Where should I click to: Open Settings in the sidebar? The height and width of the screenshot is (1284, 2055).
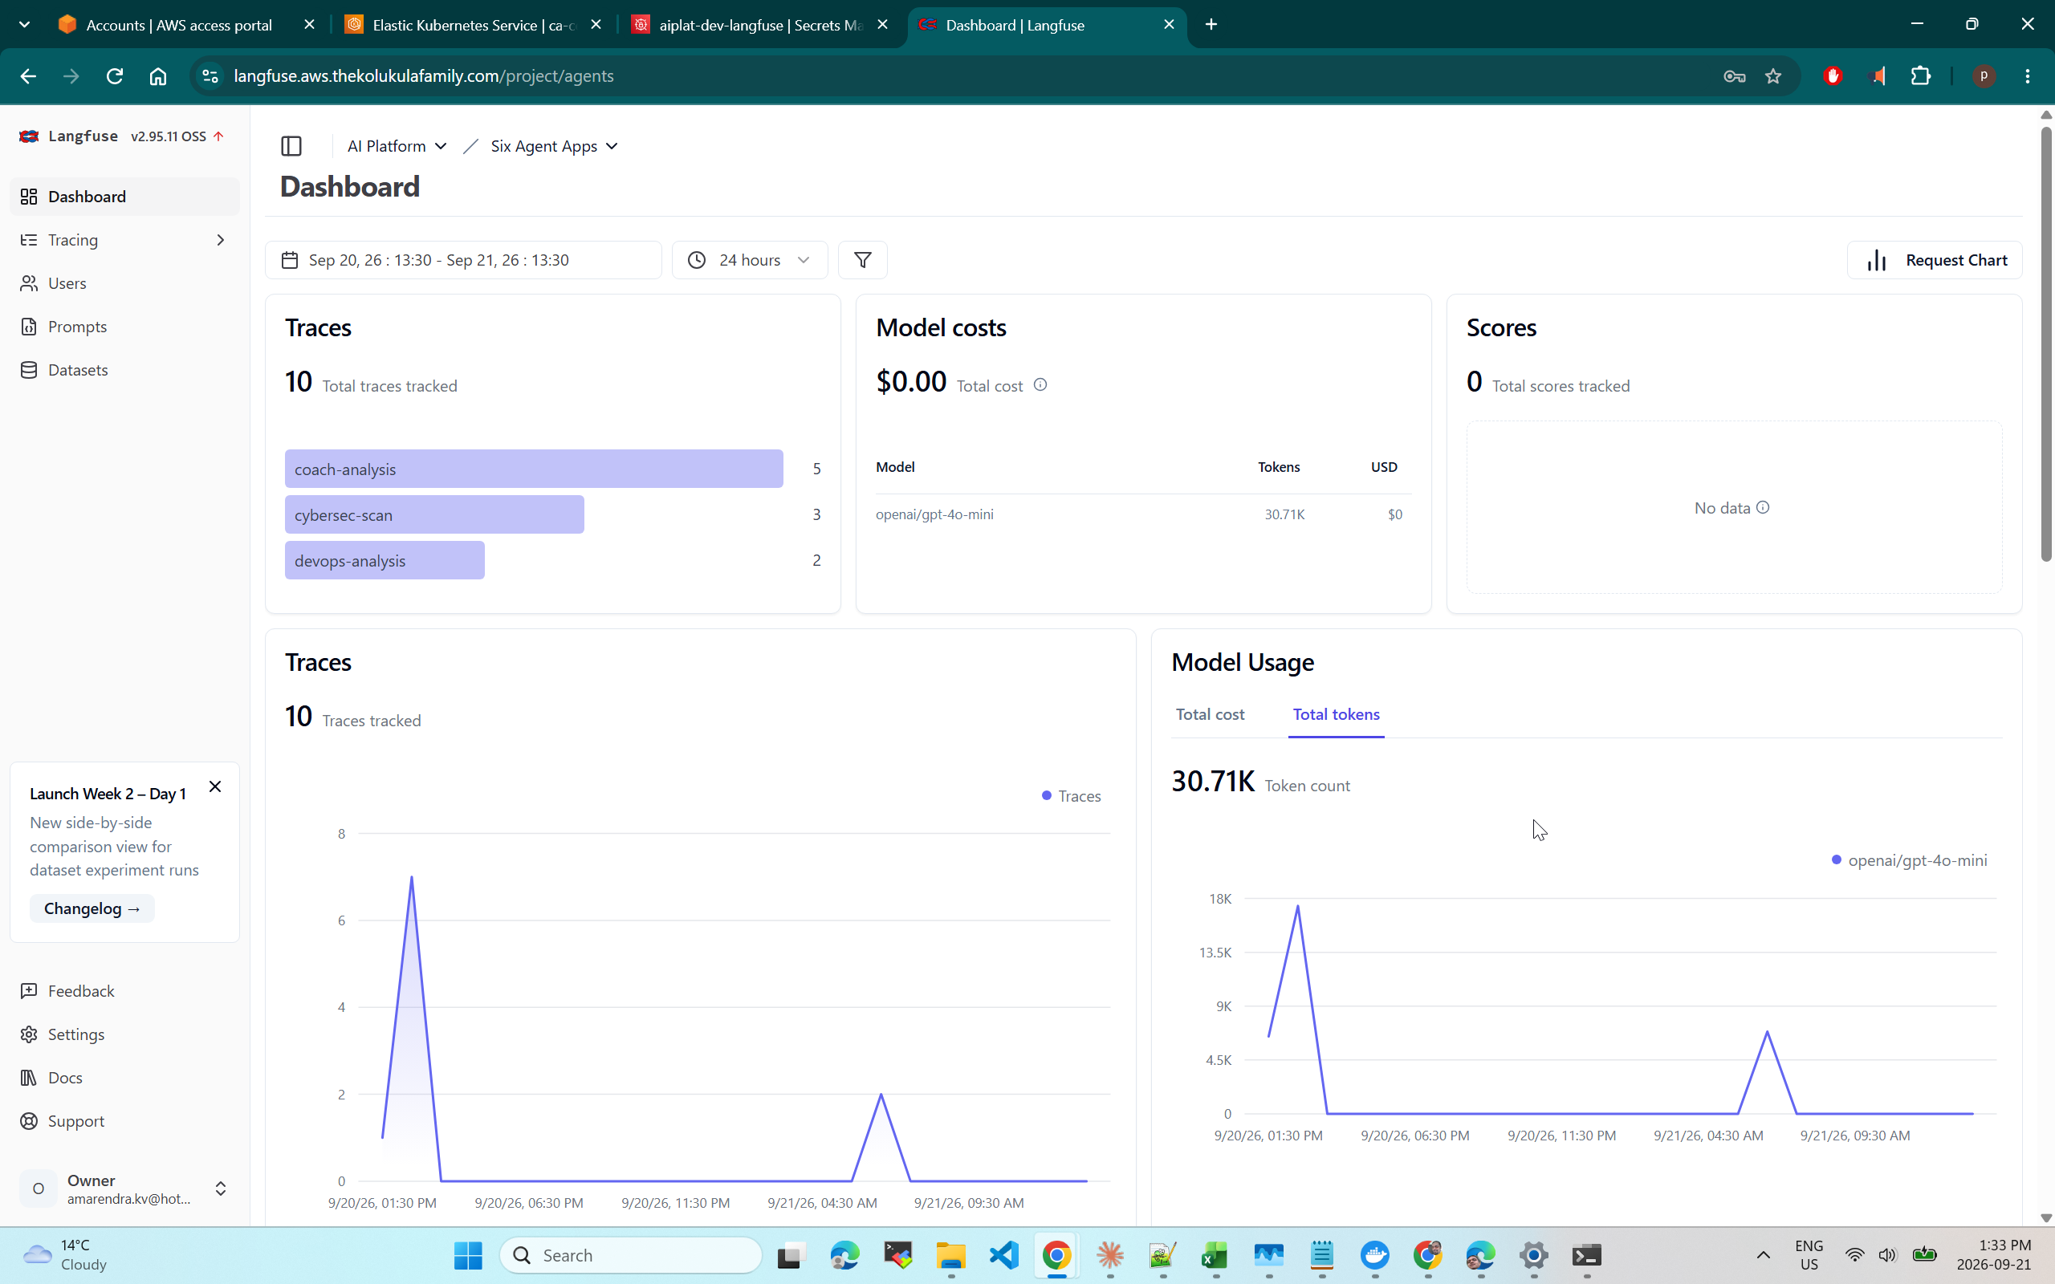coord(125,1034)
